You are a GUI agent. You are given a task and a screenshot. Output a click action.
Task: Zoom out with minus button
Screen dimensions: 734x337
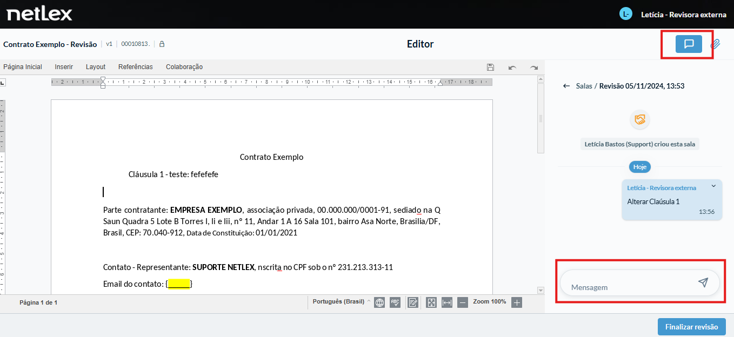(x=463, y=302)
